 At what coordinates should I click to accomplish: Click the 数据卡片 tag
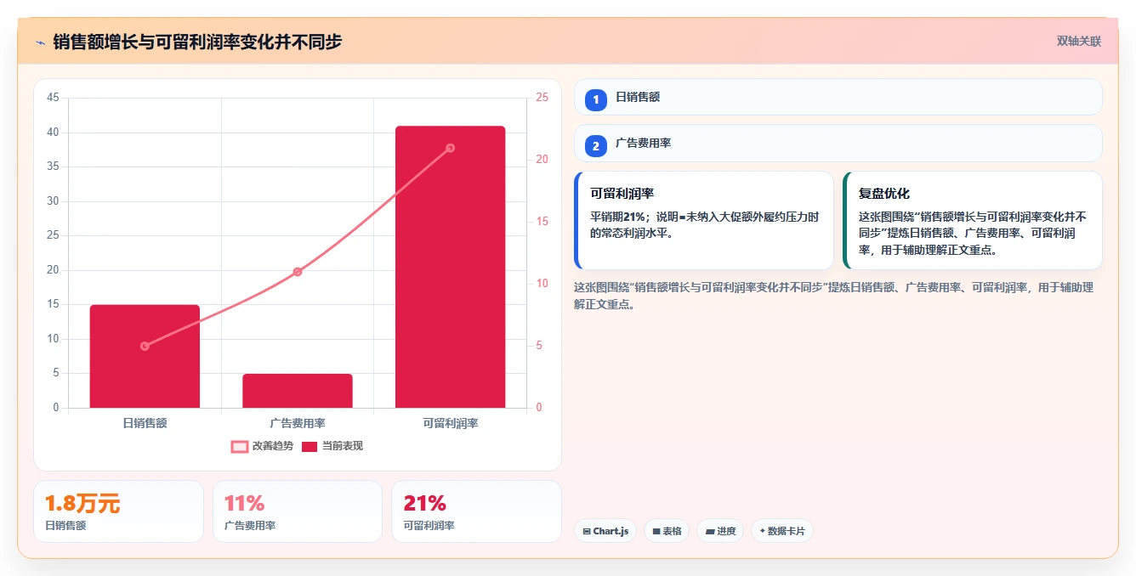782,531
